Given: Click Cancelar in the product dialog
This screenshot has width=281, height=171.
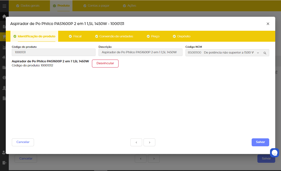Looking at the screenshot, I should point(23,142).
